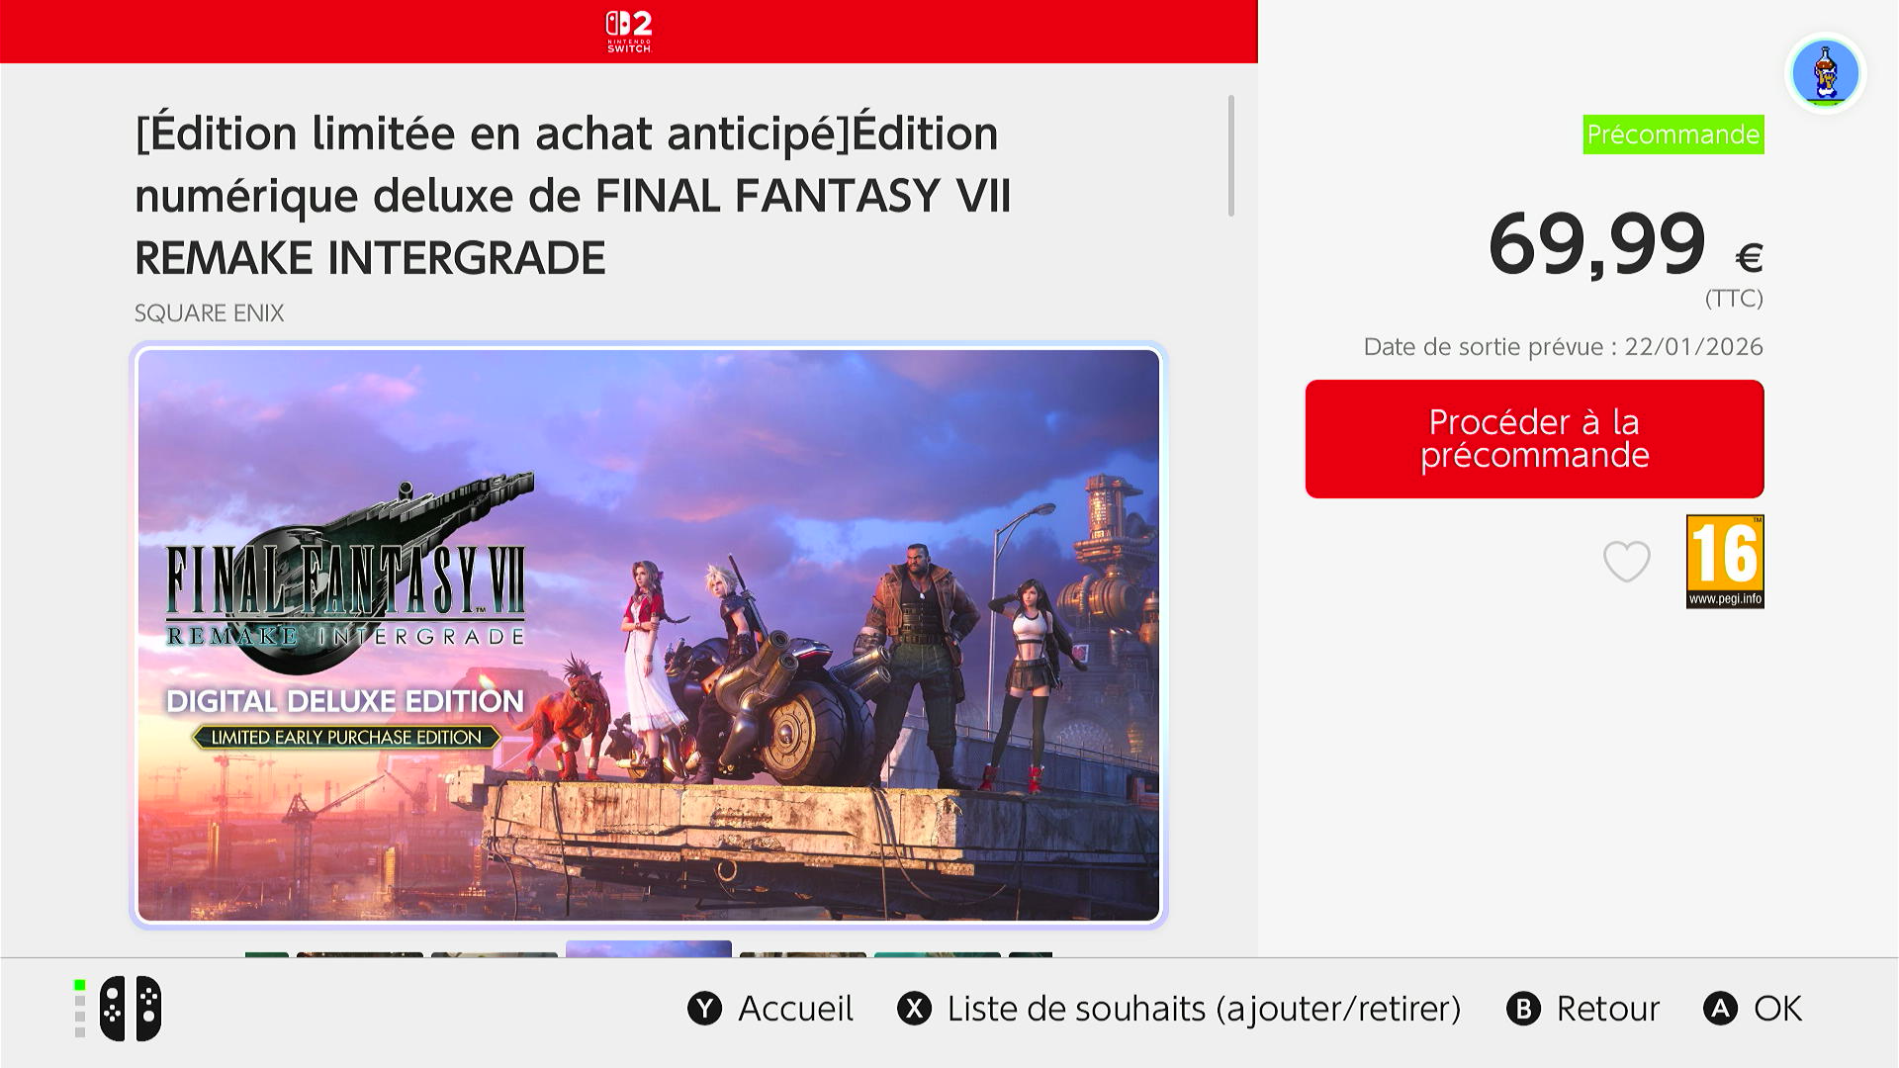The width and height of the screenshot is (1899, 1068).
Task: Open the PEGI 16 rating badge
Action: pos(1725,561)
